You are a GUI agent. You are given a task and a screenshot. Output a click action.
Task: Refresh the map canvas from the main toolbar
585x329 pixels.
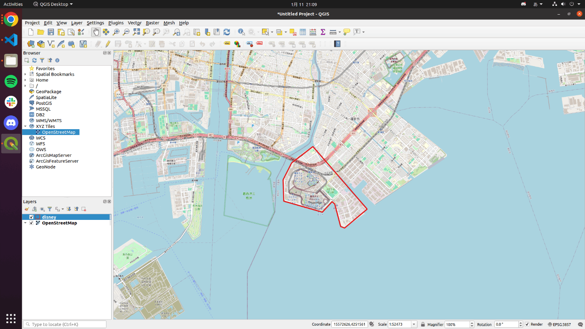pyautogui.click(x=226, y=32)
